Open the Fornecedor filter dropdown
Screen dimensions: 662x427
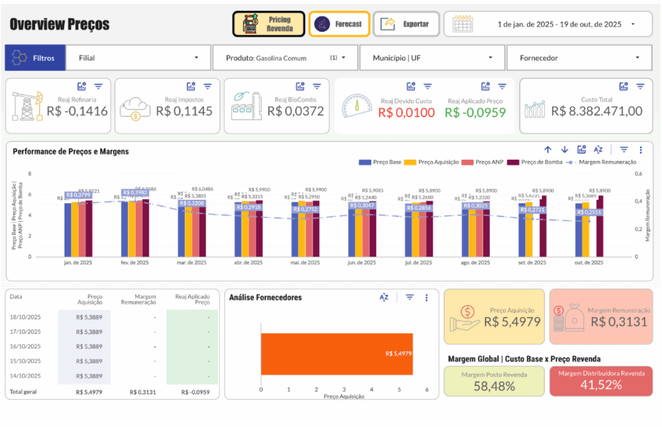[x=579, y=58]
